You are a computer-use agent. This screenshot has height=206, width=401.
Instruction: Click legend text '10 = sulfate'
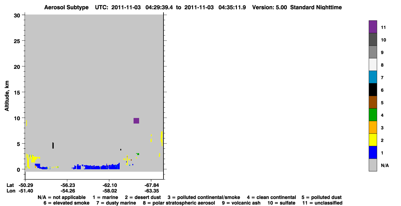click(281, 203)
